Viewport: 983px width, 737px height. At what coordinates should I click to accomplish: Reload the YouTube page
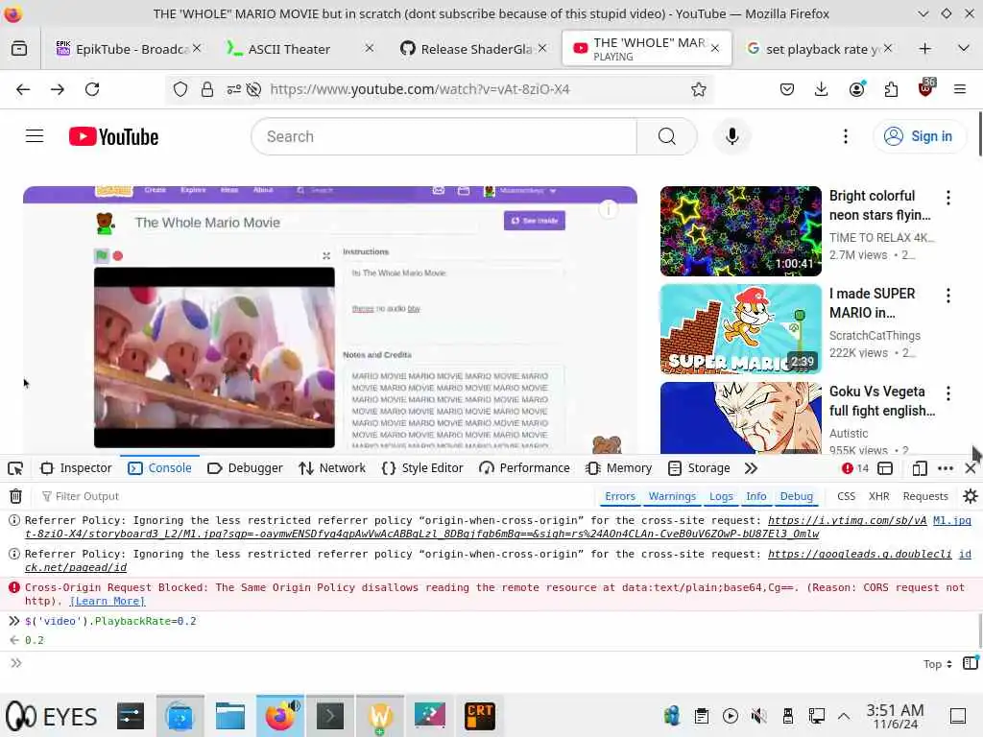click(92, 89)
